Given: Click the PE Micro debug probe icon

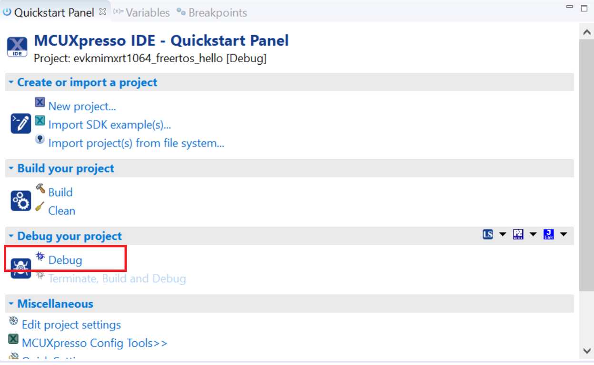Looking at the screenshot, I should (518, 234).
